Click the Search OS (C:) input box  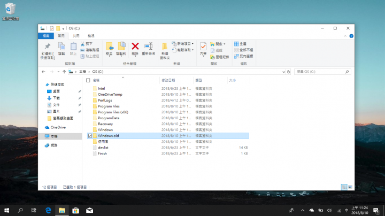coord(322,72)
